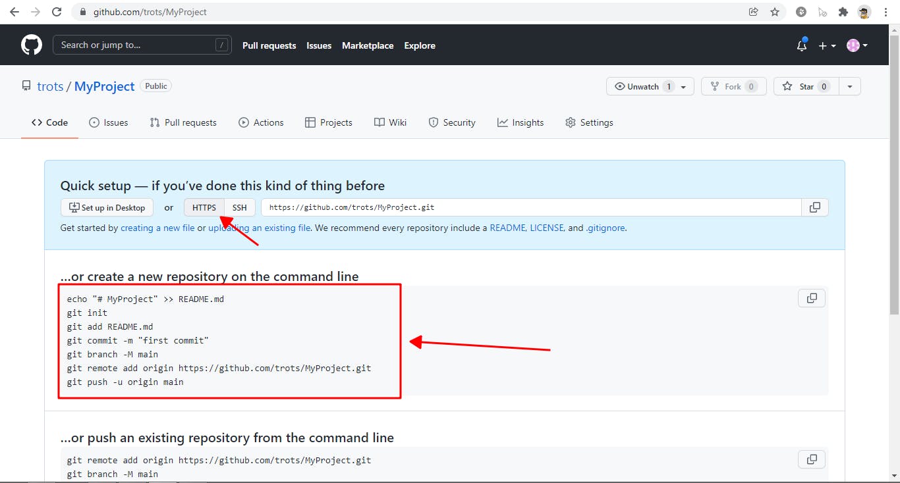900x483 pixels.
Task: Click the Search or jump to field
Action: pos(142,45)
